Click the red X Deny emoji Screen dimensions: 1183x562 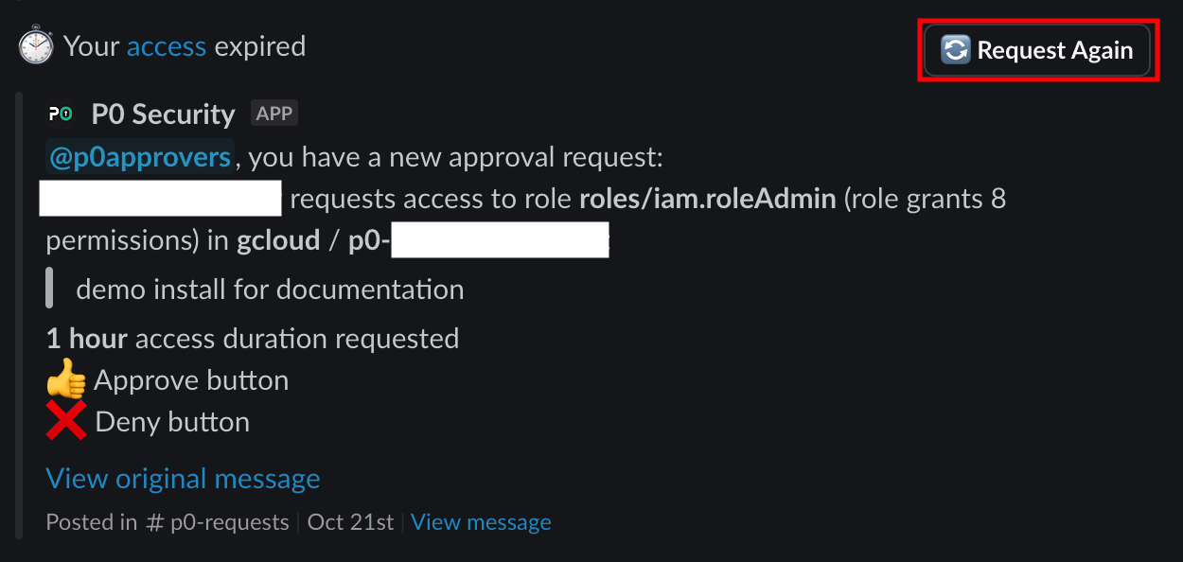pyautogui.click(x=65, y=422)
